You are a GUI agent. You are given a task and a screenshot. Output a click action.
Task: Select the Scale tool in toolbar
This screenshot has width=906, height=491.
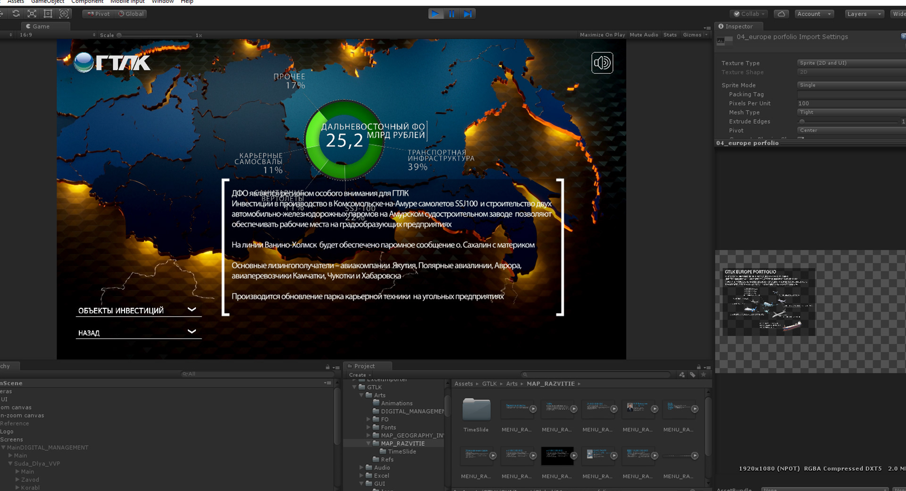32,14
